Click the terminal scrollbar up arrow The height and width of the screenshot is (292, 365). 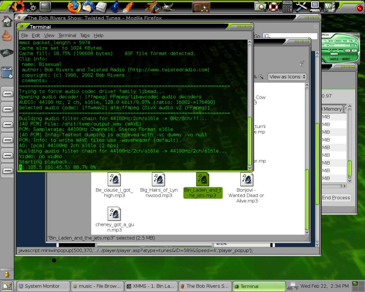[x=250, y=42]
